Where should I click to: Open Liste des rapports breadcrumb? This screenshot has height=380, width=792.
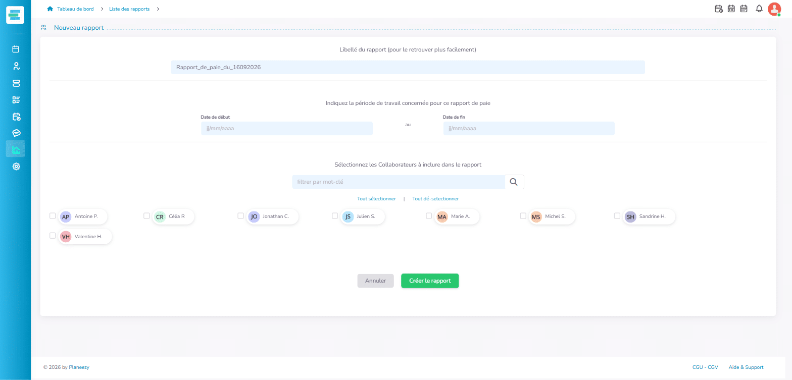(129, 9)
